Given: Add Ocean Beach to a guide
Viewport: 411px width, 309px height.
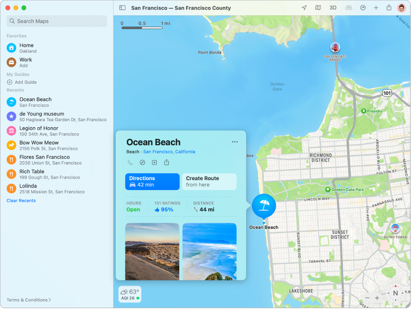Looking at the screenshot, I should click(x=154, y=162).
